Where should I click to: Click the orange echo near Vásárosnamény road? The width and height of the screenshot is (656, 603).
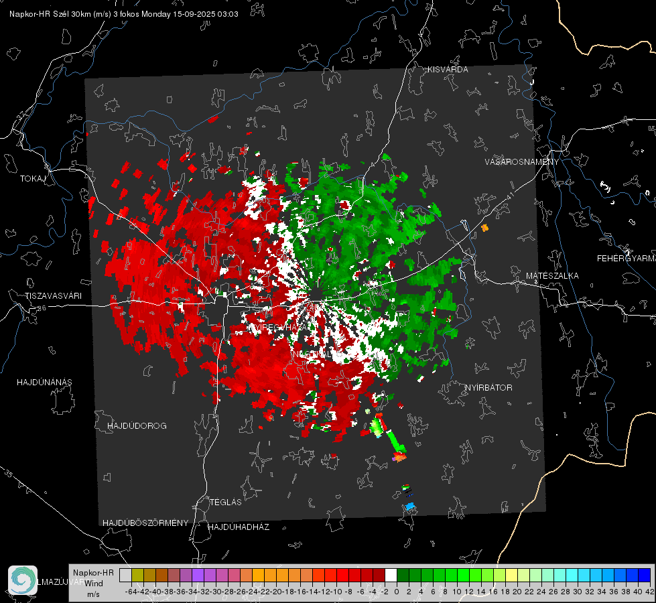pos(485,228)
